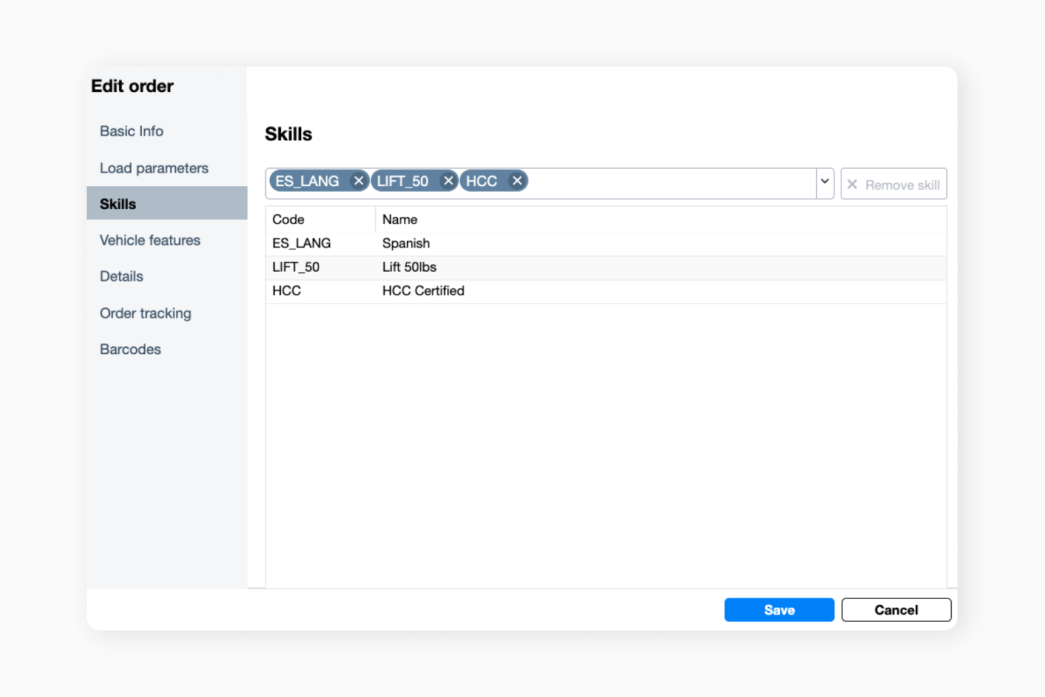The image size is (1045, 697).
Task: Select the Spanish skill row
Action: [405, 243]
